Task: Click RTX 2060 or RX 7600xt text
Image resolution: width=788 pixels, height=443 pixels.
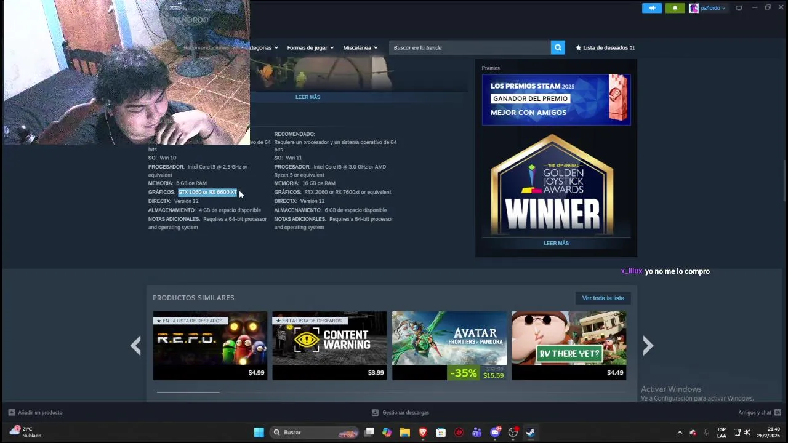Action: coord(348,192)
